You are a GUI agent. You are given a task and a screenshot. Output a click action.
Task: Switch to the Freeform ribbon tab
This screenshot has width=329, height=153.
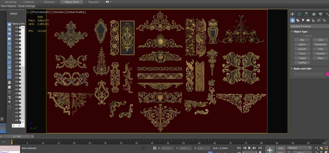29,2
